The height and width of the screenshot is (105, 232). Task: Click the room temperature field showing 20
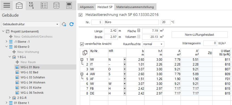click(166, 22)
